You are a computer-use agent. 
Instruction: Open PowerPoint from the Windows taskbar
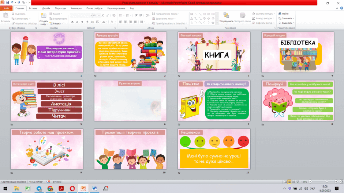(83, 188)
